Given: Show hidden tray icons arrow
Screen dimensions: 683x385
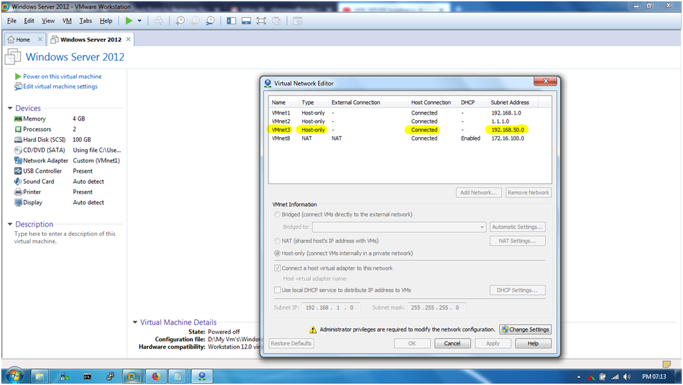Looking at the screenshot, I should [578, 377].
